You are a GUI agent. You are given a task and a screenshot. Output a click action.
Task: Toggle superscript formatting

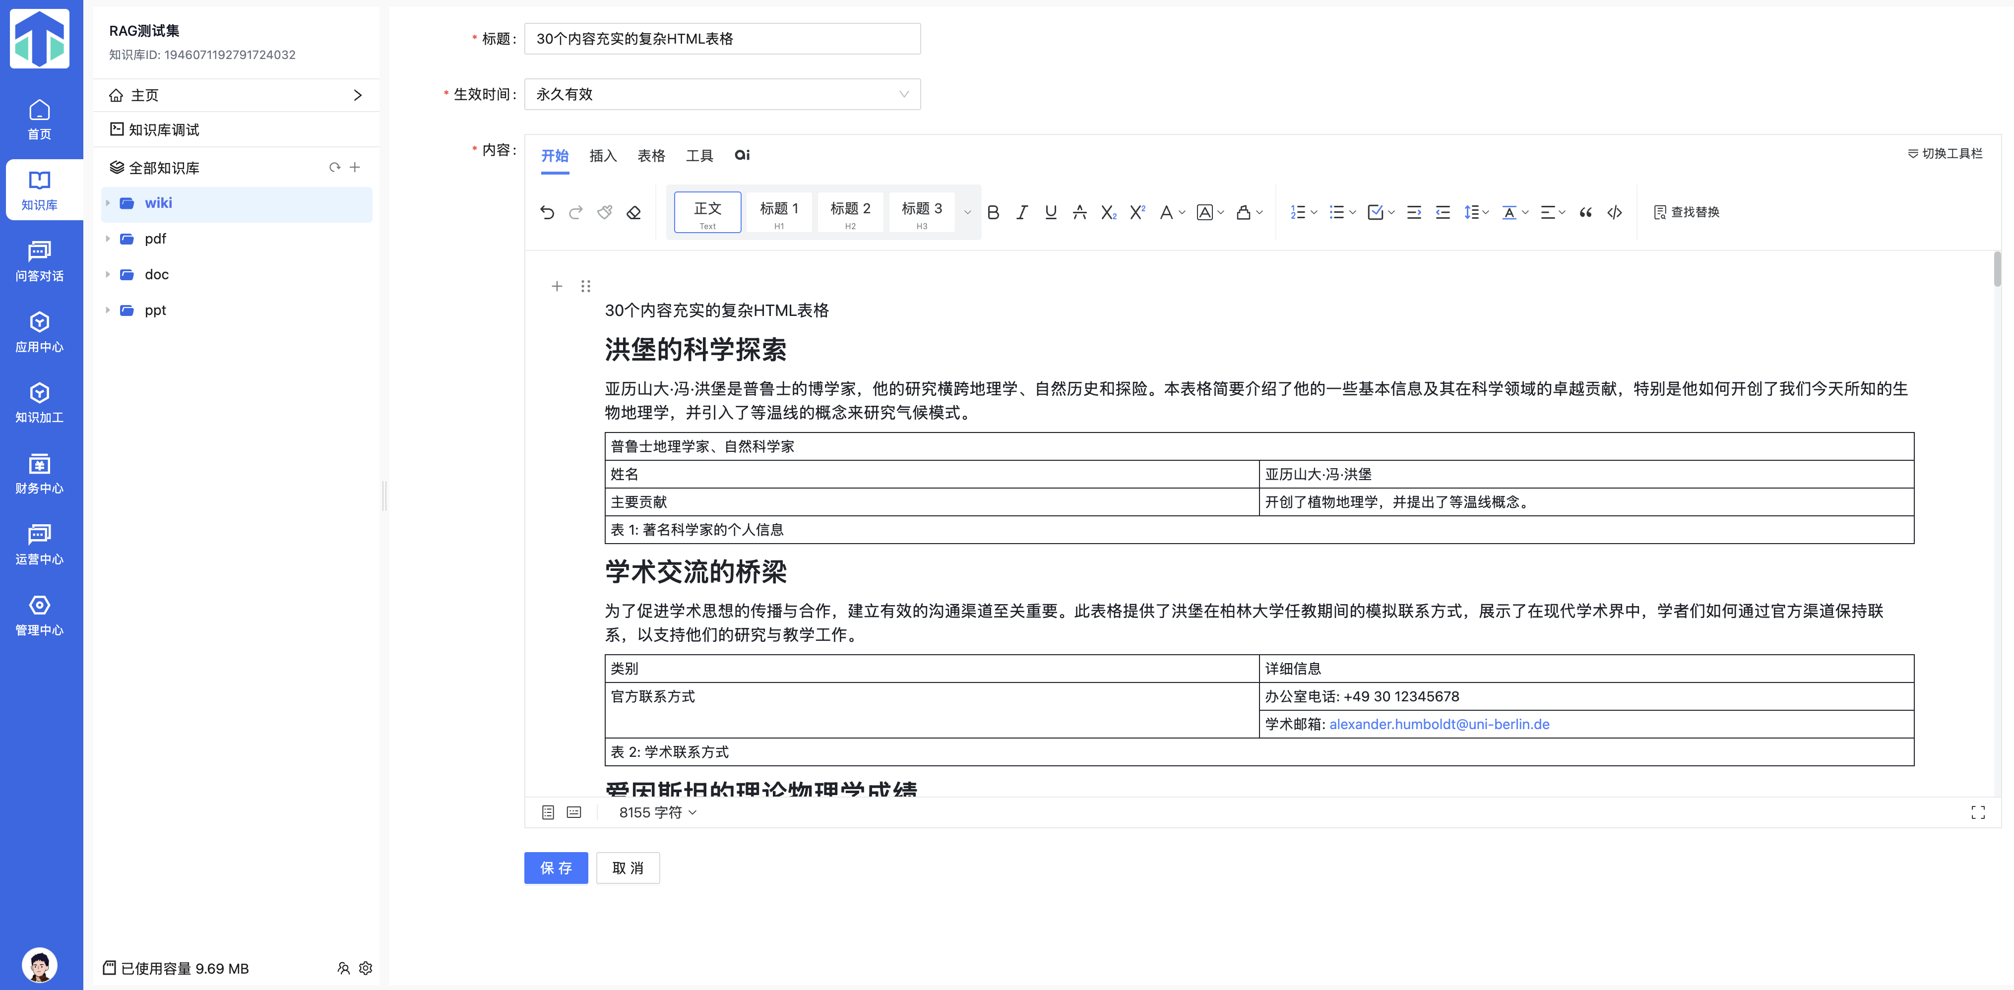pos(1137,212)
